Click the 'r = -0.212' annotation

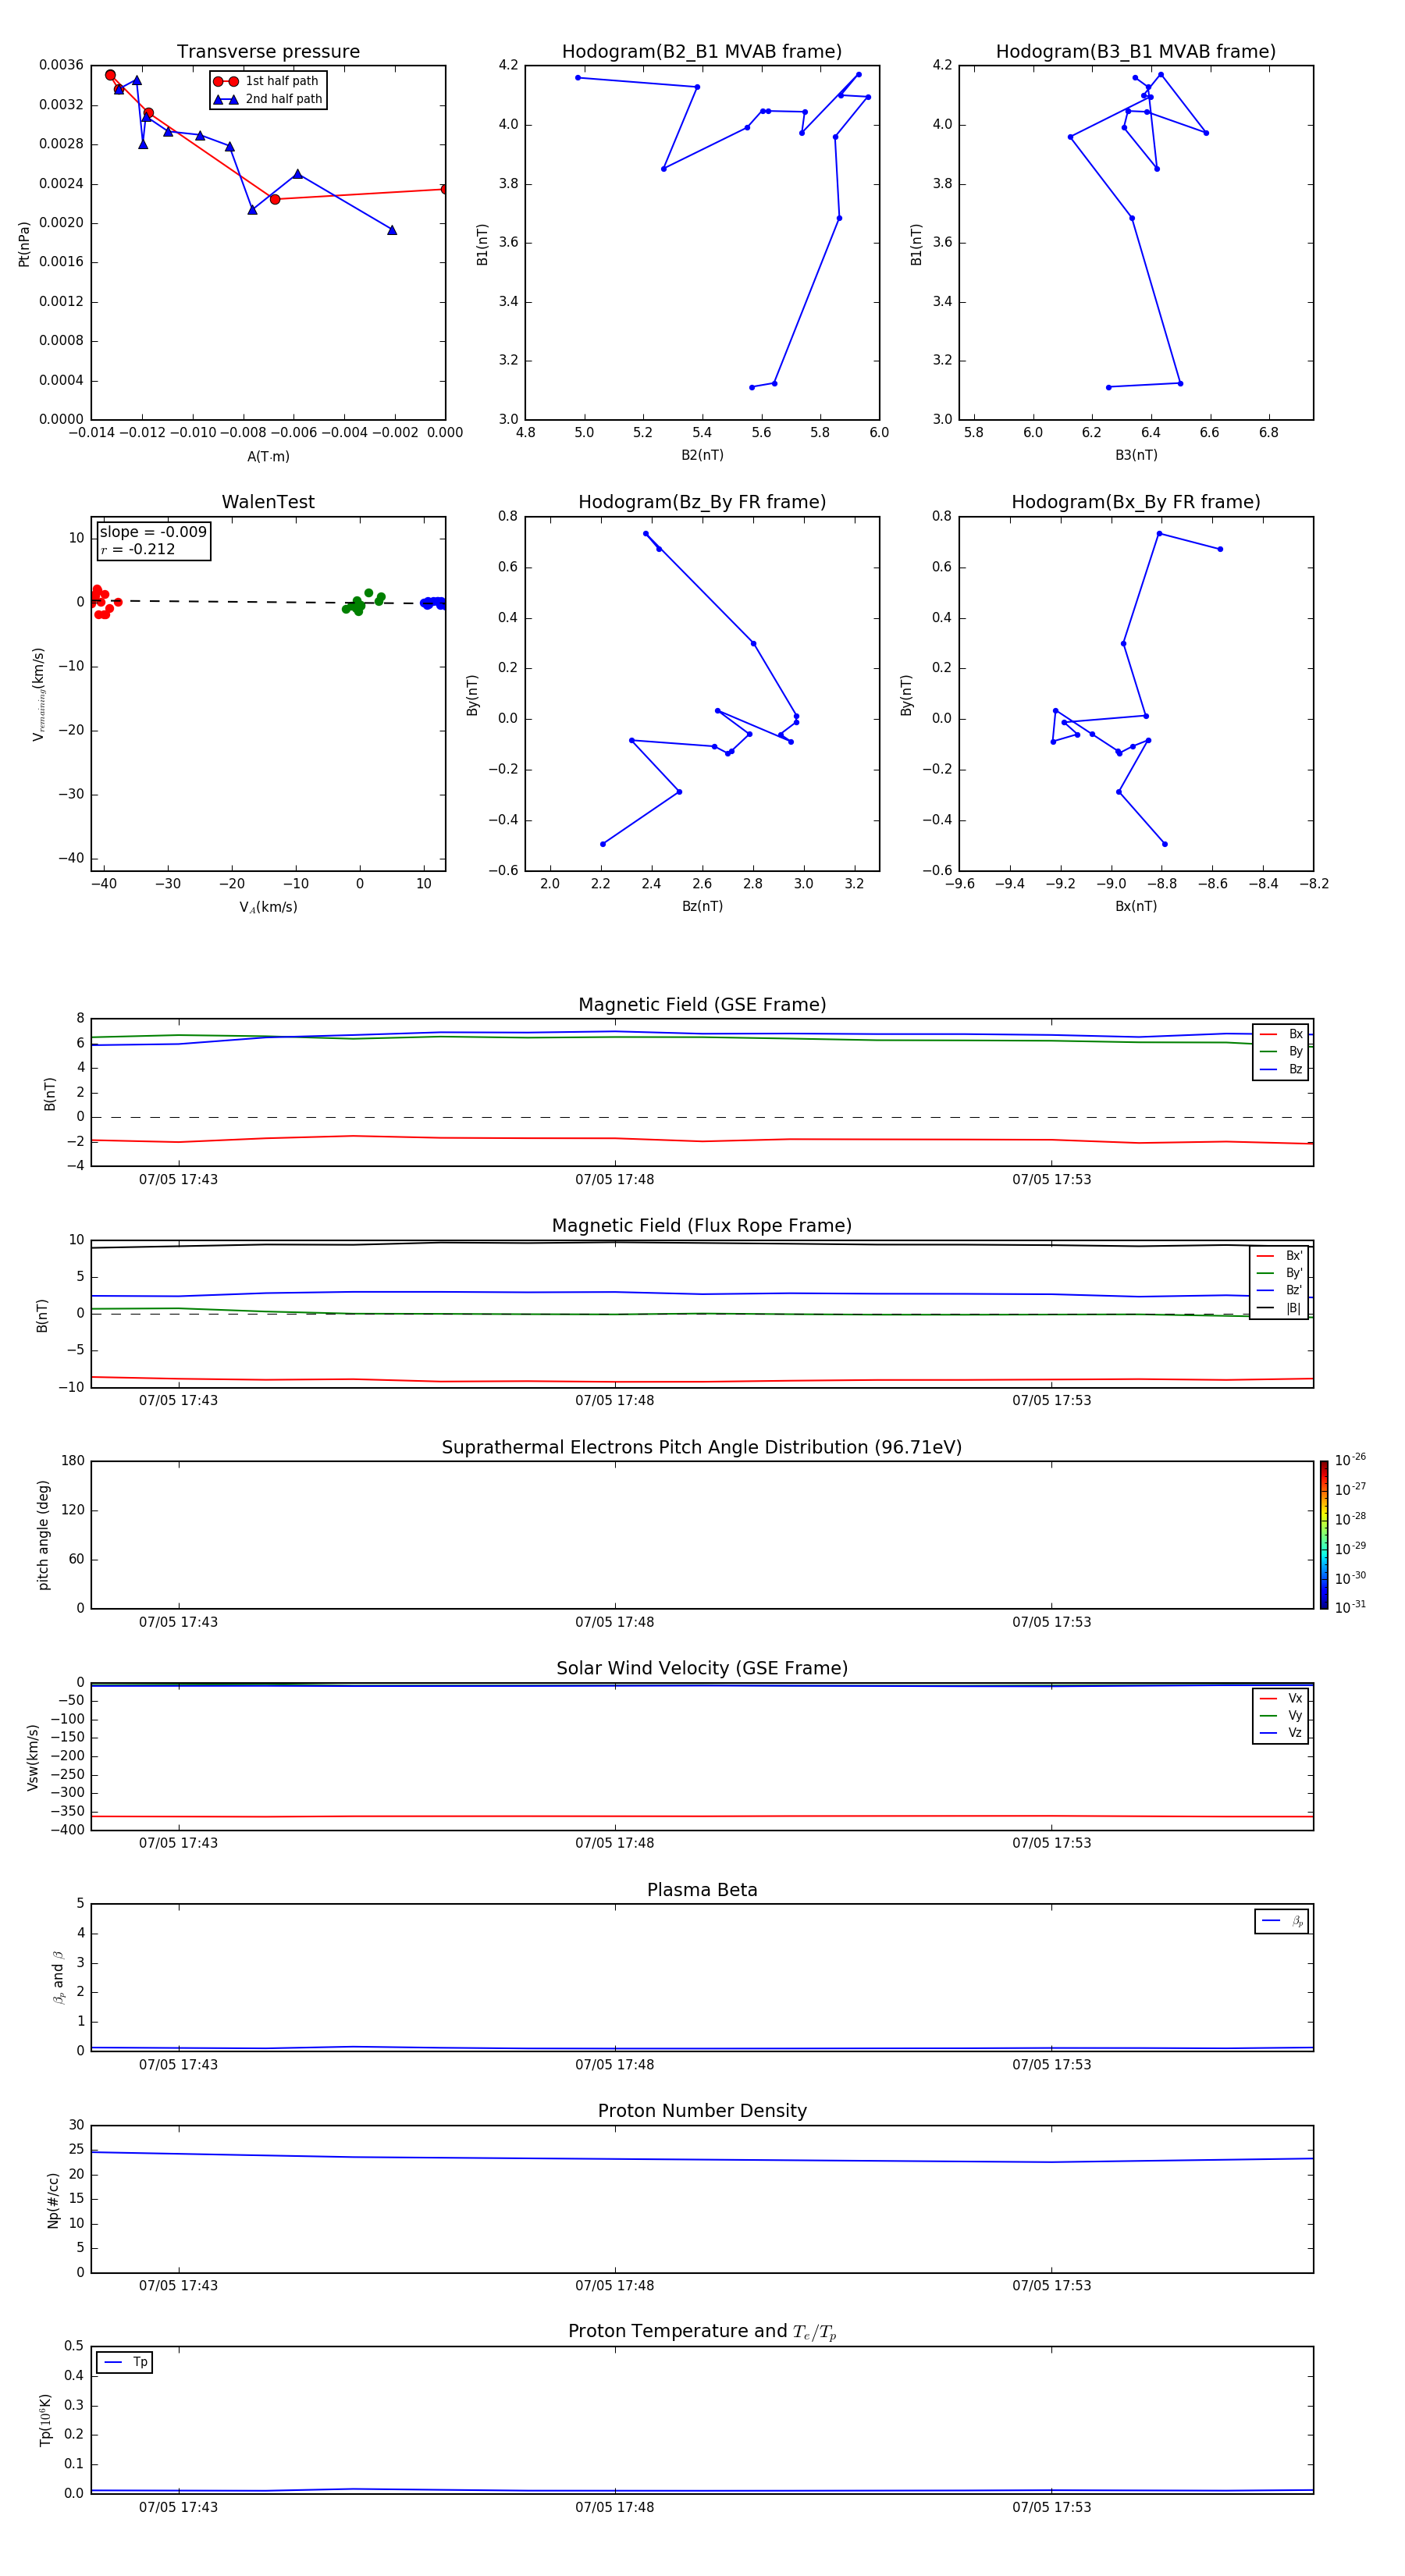coord(138,549)
